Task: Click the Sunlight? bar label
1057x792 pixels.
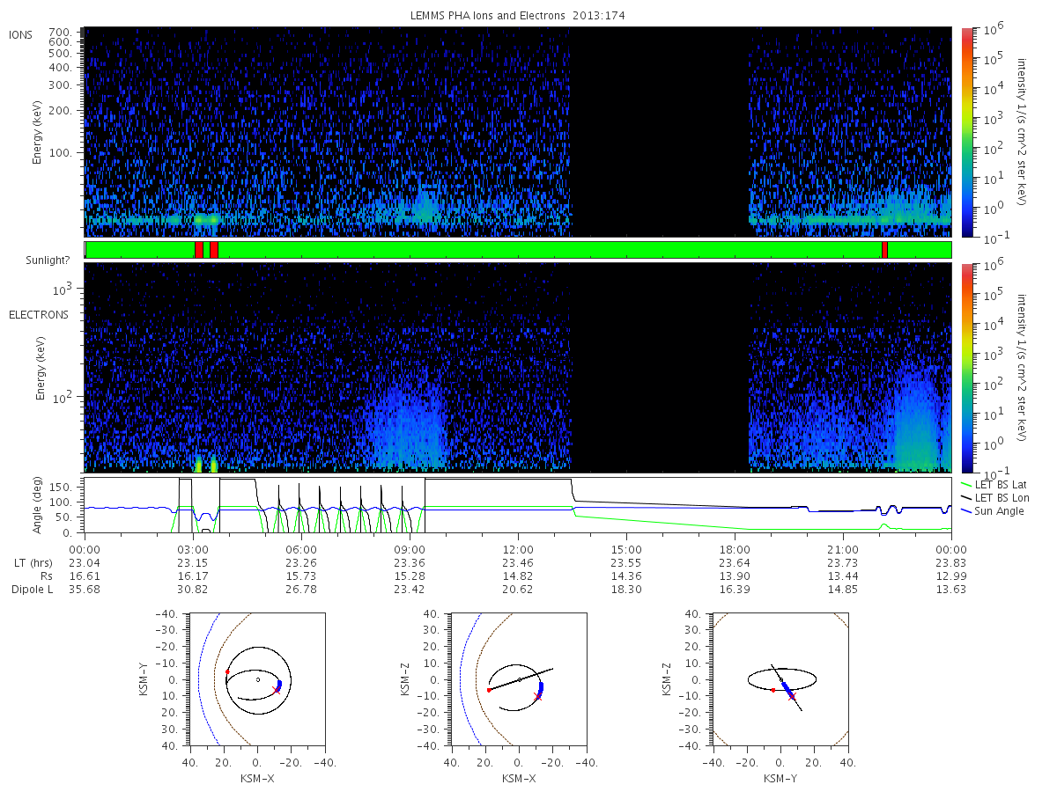Action: (48, 260)
